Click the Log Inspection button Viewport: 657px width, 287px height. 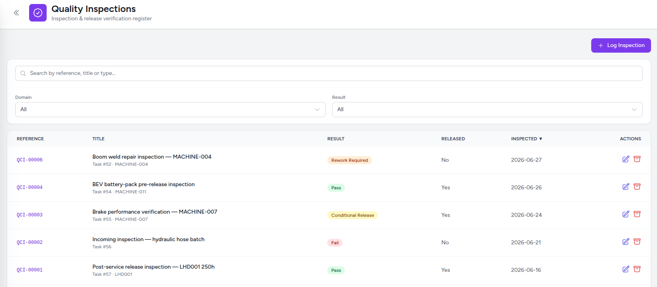pyautogui.click(x=621, y=45)
